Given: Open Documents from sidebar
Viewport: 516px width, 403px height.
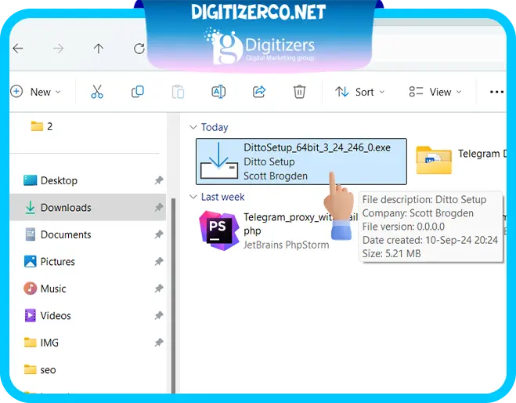Looking at the screenshot, I should pos(58,234).
